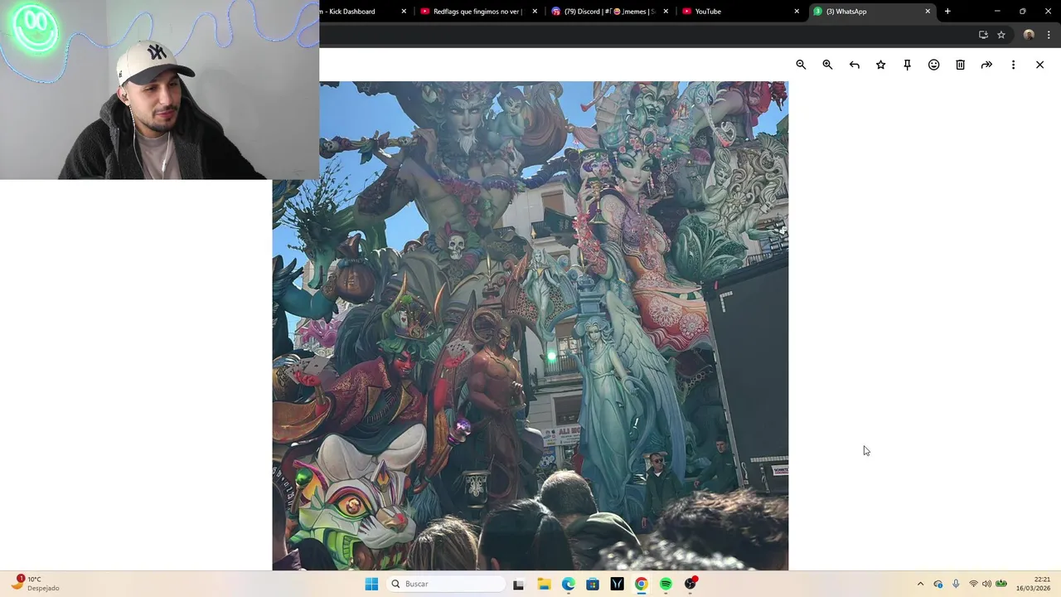Click the battery tray icon
1061x597 pixels.
(1001, 584)
